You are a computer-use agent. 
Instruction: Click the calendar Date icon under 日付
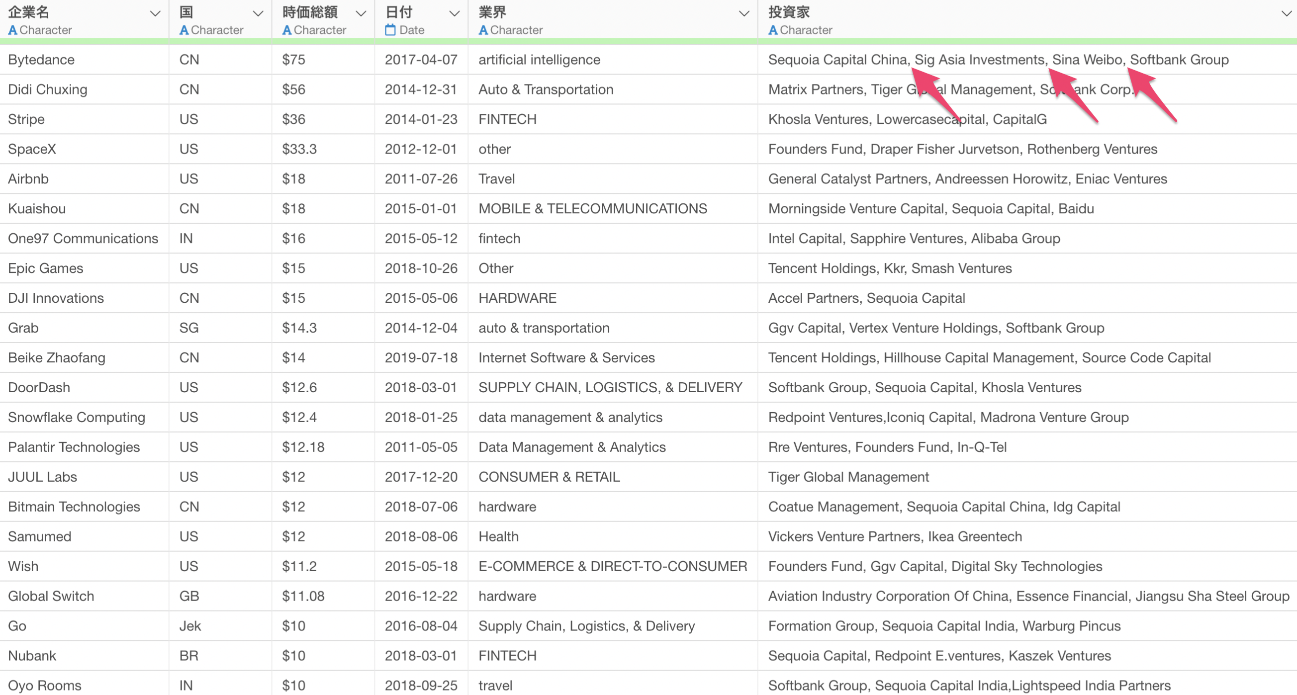tap(390, 30)
